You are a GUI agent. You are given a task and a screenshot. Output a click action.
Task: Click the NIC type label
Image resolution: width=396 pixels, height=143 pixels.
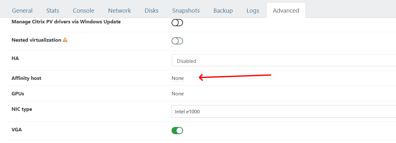point(22,109)
